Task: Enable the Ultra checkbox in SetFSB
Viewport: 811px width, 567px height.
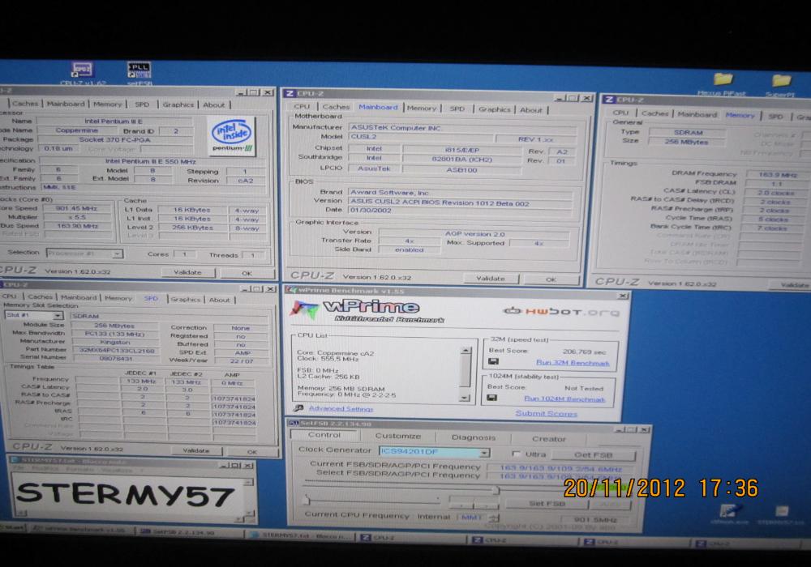Action: click(x=516, y=454)
